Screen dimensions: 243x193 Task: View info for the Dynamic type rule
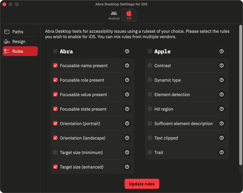[x=221, y=80]
